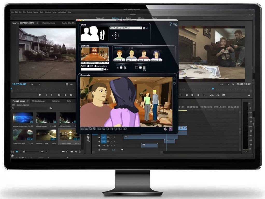Open the Man 2 character dropdown
Viewport: 265px width, 199px height.
131,60
